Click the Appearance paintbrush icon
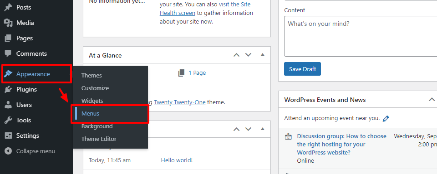 [8, 74]
